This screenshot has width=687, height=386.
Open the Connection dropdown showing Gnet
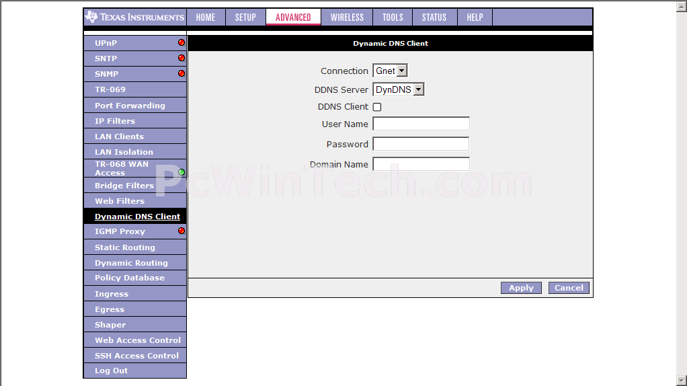click(390, 71)
